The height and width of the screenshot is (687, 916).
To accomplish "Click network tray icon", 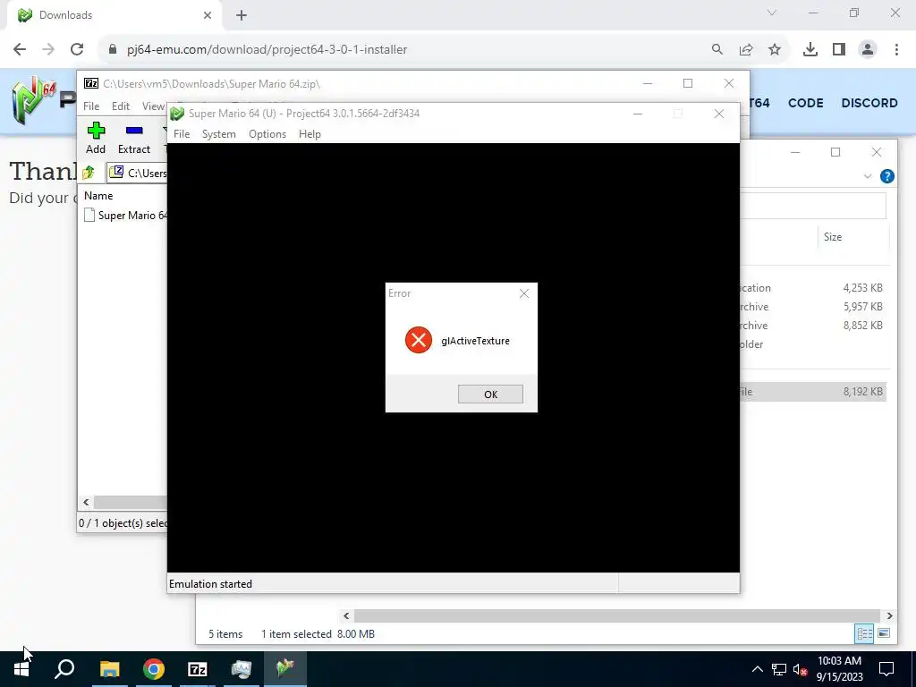I will click(x=779, y=669).
